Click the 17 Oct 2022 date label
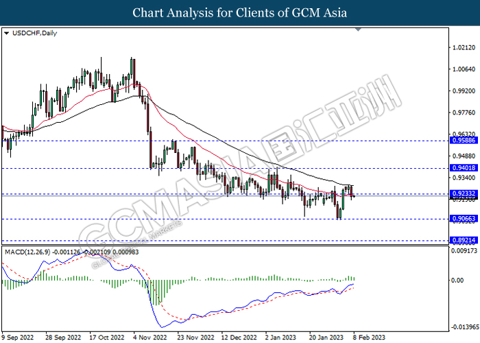This screenshot has height=343, width=480. [x=107, y=338]
